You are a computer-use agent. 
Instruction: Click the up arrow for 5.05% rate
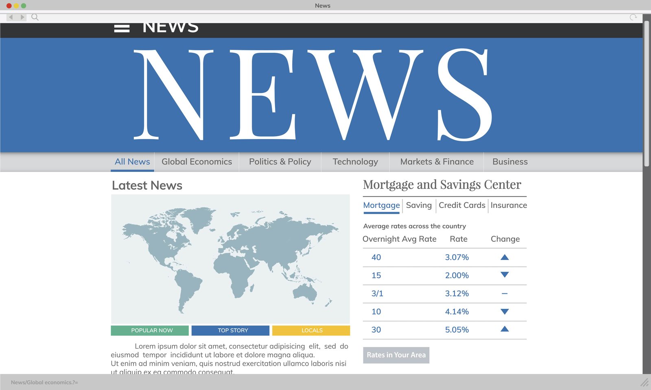[505, 329]
